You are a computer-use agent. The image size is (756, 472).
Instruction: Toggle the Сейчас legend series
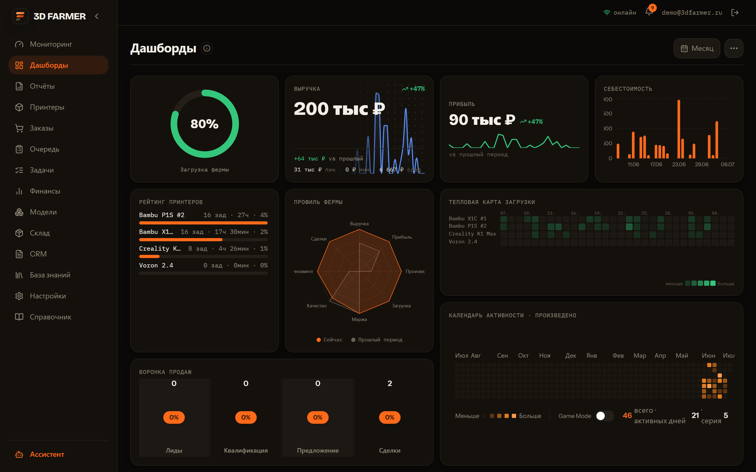click(x=330, y=340)
